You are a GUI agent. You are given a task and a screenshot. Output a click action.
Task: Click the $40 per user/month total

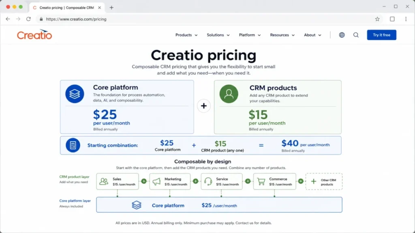(306, 144)
